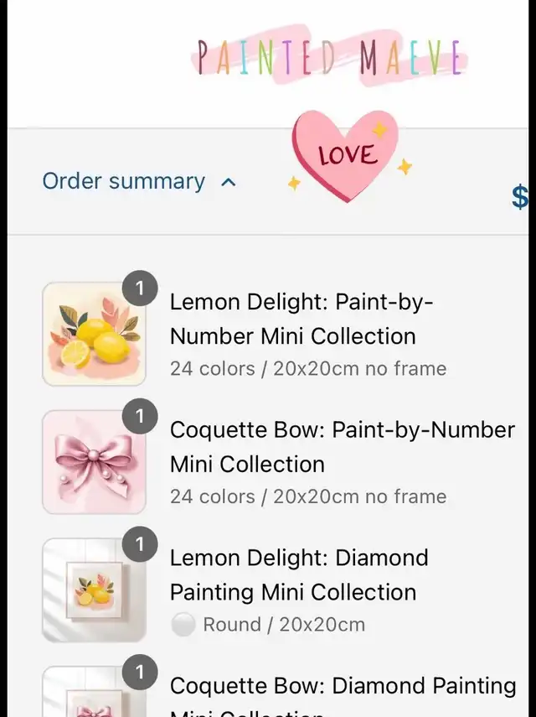Open the Lemon Delight paint-by-number thumbnail
Viewport: 536px width, 717px height.
(x=94, y=334)
